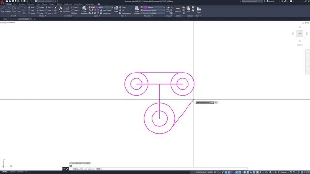310x174 pixels.
Task: Open Layer Properties manager
Action: pos(84,10)
